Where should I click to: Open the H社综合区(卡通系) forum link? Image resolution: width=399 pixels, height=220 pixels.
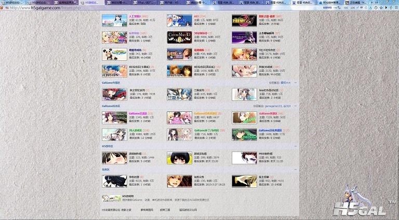[139, 67]
